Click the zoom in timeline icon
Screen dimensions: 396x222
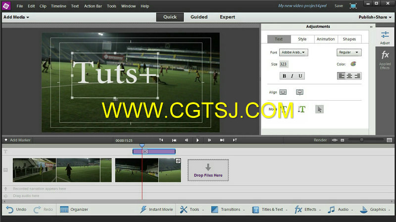[390, 140]
